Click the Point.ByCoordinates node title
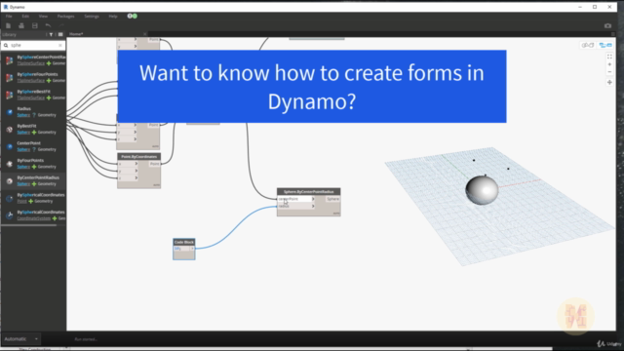The width and height of the screenshot is (624, 351). pyautogui.click(x=138, y=157)
